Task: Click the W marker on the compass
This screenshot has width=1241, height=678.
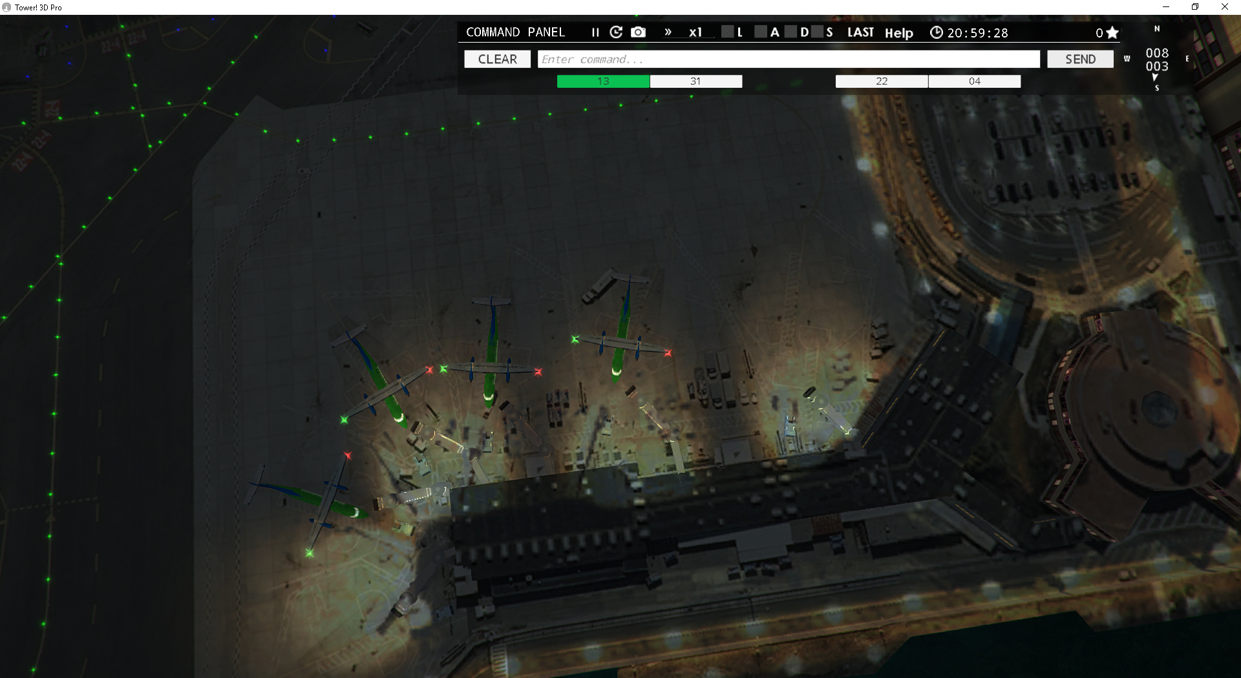Action: [1127, 59]
